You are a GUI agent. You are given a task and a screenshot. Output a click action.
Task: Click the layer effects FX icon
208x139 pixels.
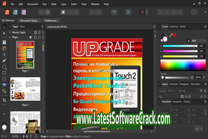[190, 96]
